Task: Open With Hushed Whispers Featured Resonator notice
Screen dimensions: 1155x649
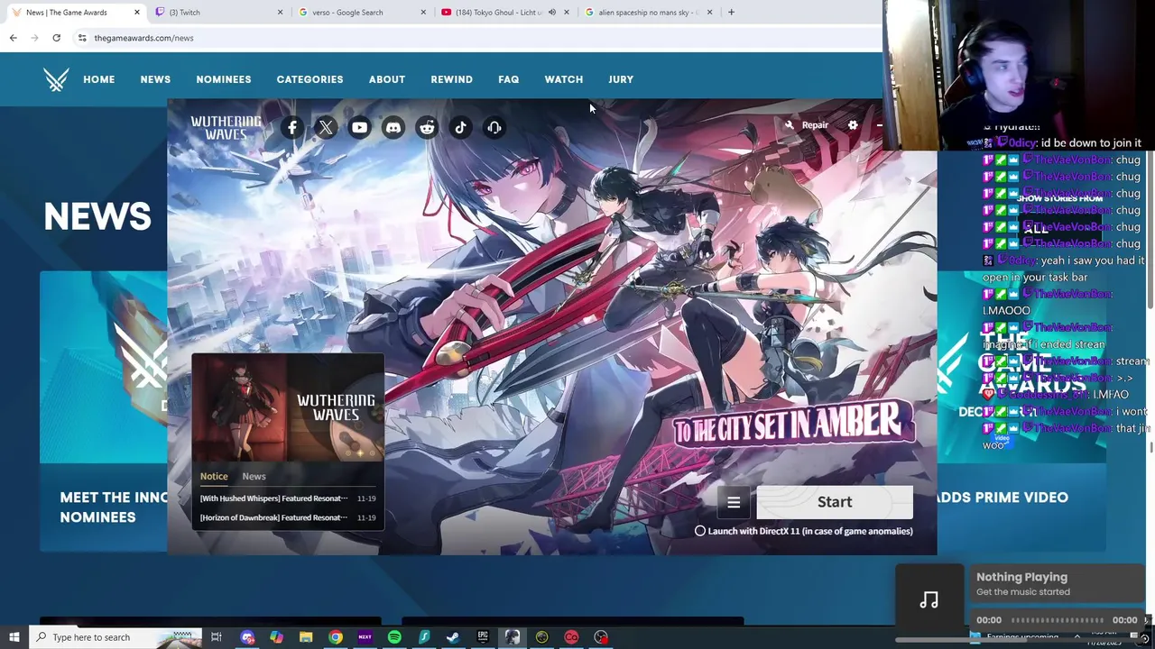Action: (x=288, y=498)
